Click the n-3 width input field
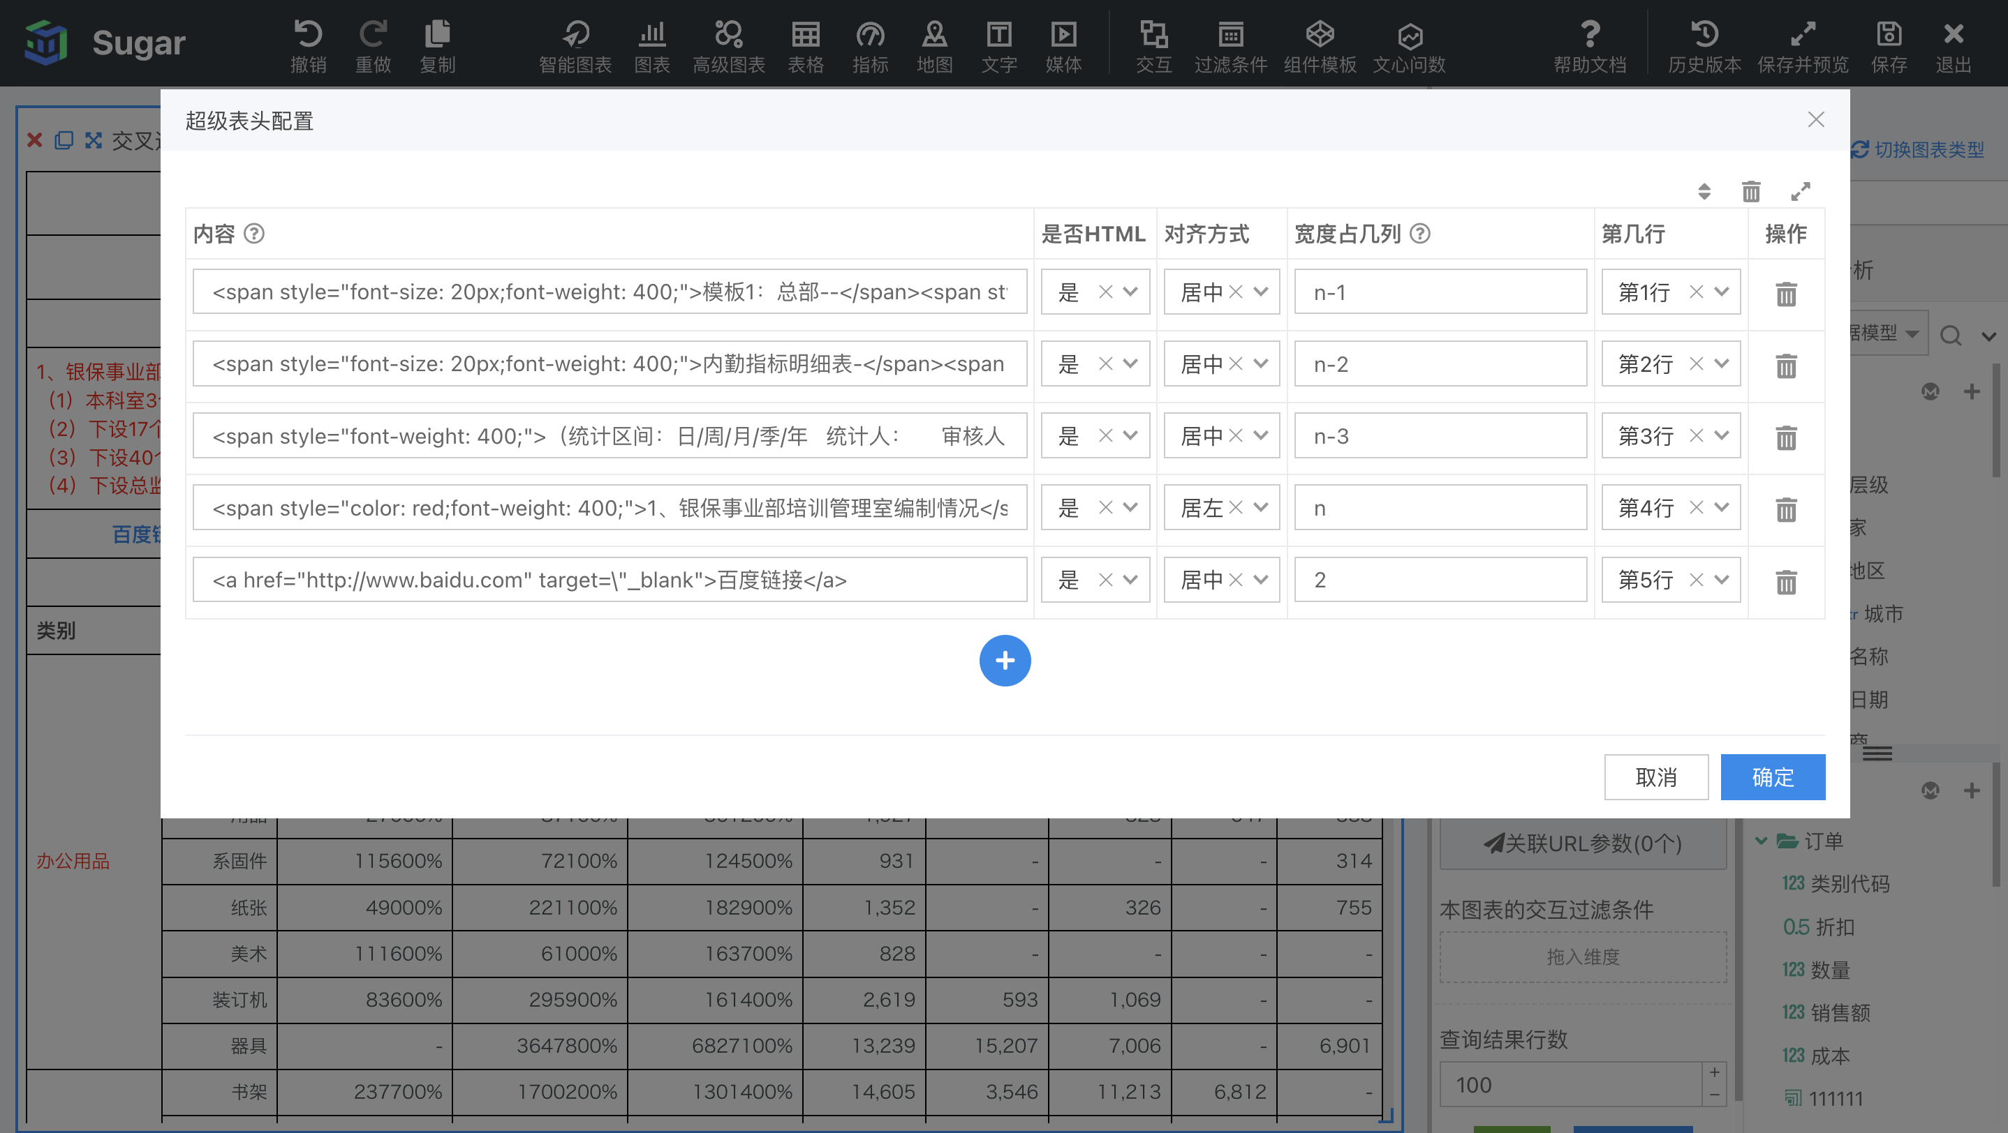Image resolution: width=2008 pixels, height=1133 pixels. 1440,436
